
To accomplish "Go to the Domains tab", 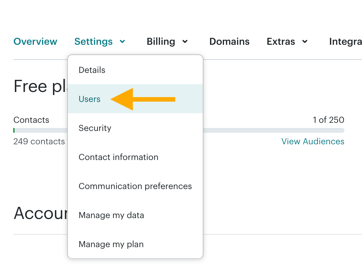I will pyautogui.click(x=229, y=41).
